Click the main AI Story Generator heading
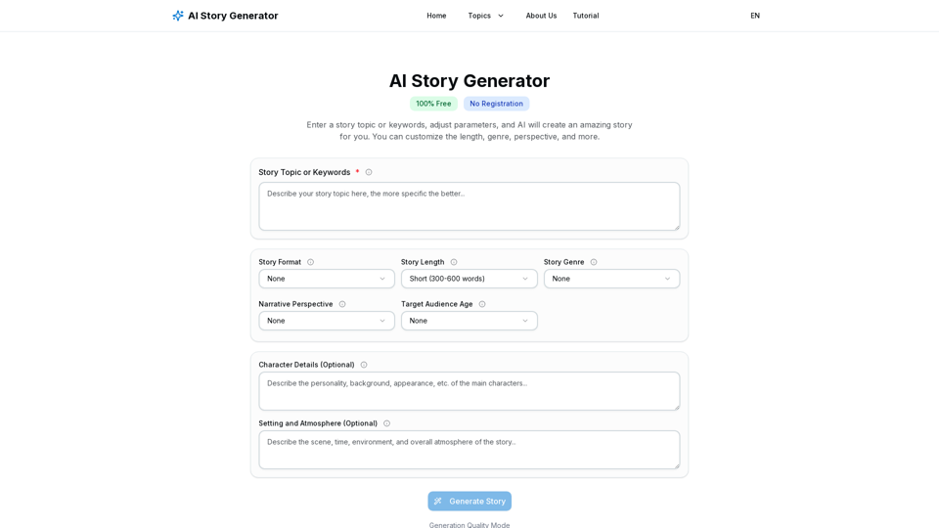This screenshot has width=939, height=528. pos(469,81)
